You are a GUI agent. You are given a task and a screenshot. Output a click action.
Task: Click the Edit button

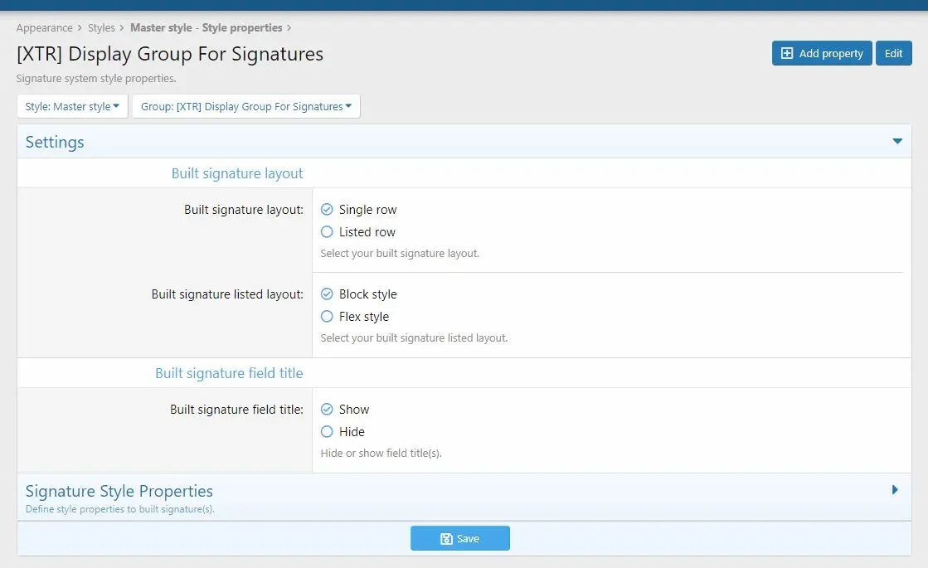894,53
